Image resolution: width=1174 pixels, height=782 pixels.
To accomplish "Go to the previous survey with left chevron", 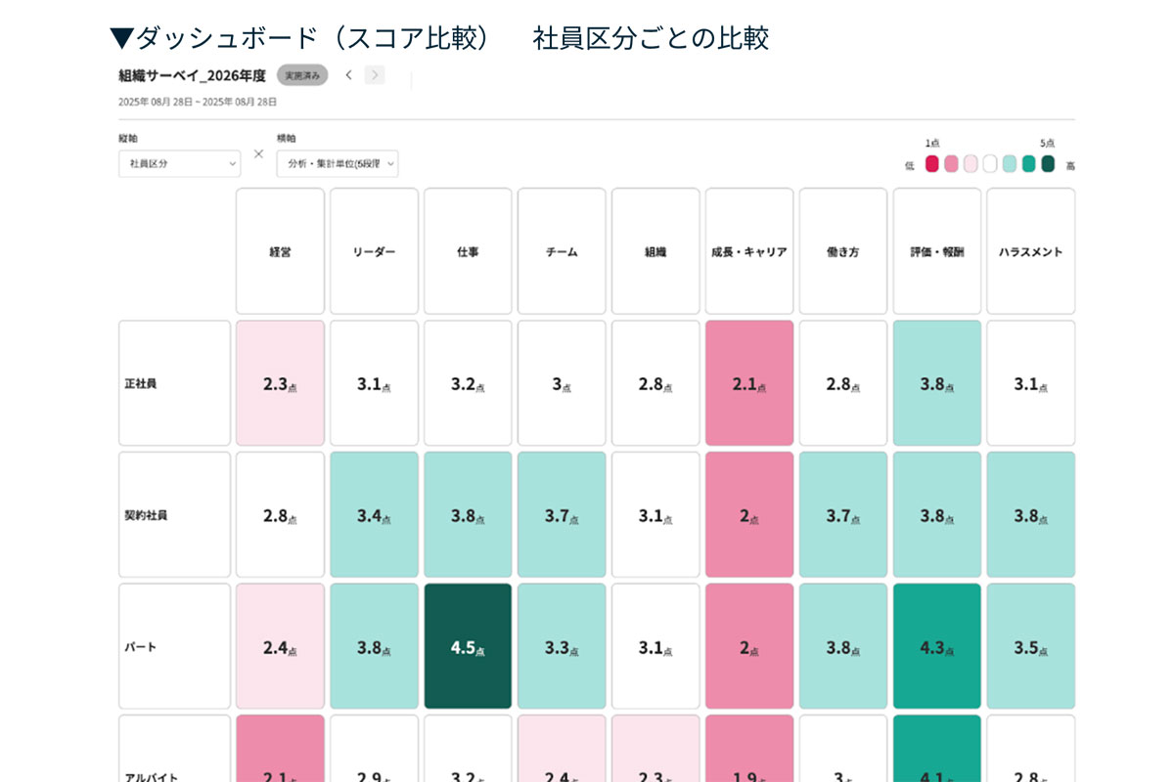I will [x=348, y=75].
